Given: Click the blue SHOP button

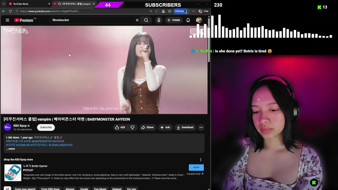Looking at the screenshot, I should pyautogui.click(x=196, y=167).
